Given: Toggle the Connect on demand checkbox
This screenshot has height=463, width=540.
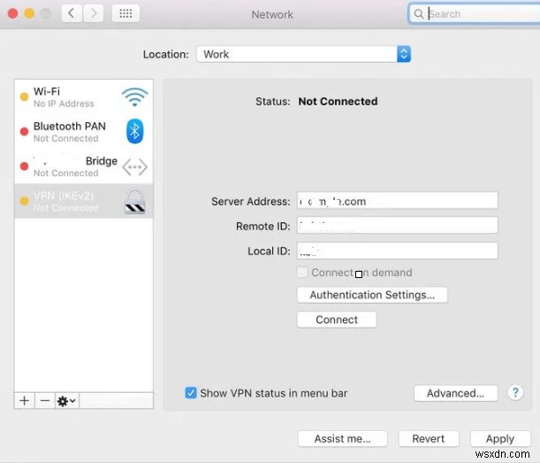Looking at the screenshot, I should tap(302, 272).
